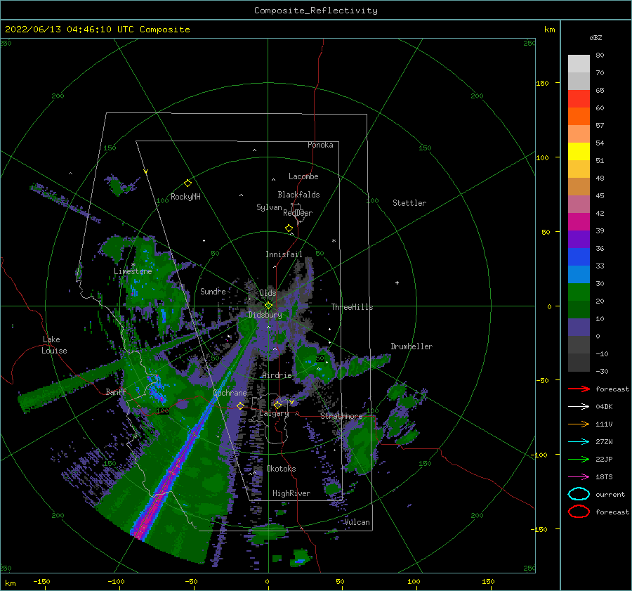Click the dBZ legend heading
This screenshot has height=591, width=632.
595,37
